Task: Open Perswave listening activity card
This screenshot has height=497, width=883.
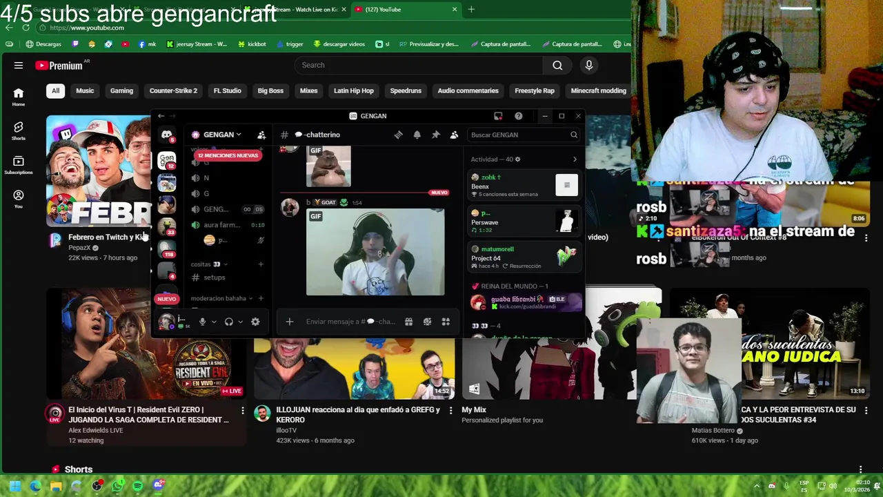Action: point(524,221)
